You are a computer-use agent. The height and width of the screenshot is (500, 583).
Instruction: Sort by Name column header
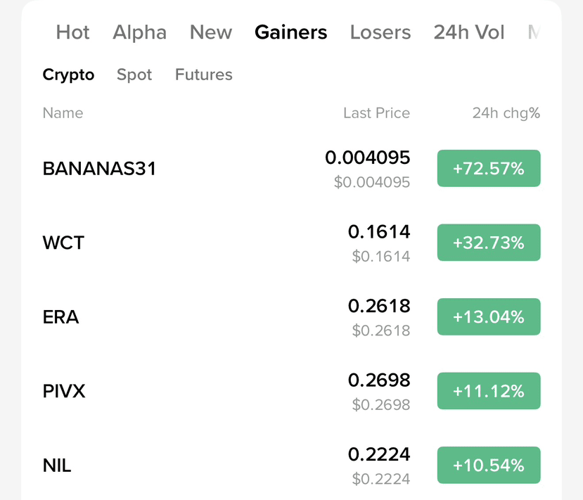(63, 113)
